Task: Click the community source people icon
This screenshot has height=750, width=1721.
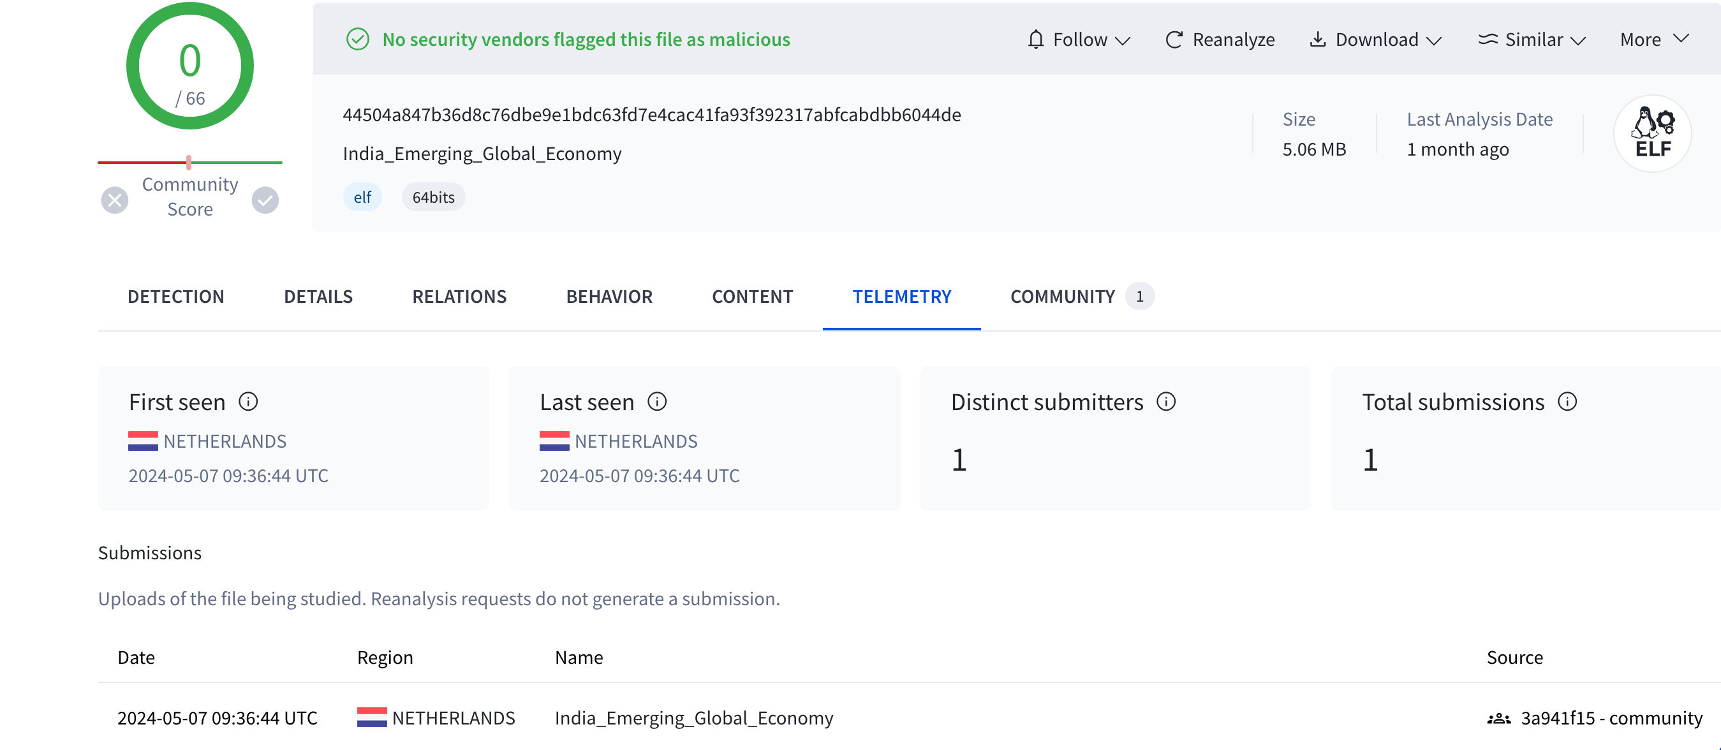Action: 1498,718
